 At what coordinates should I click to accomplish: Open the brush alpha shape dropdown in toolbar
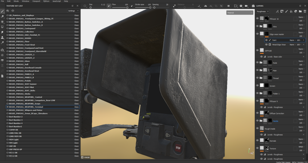(85, 6)
